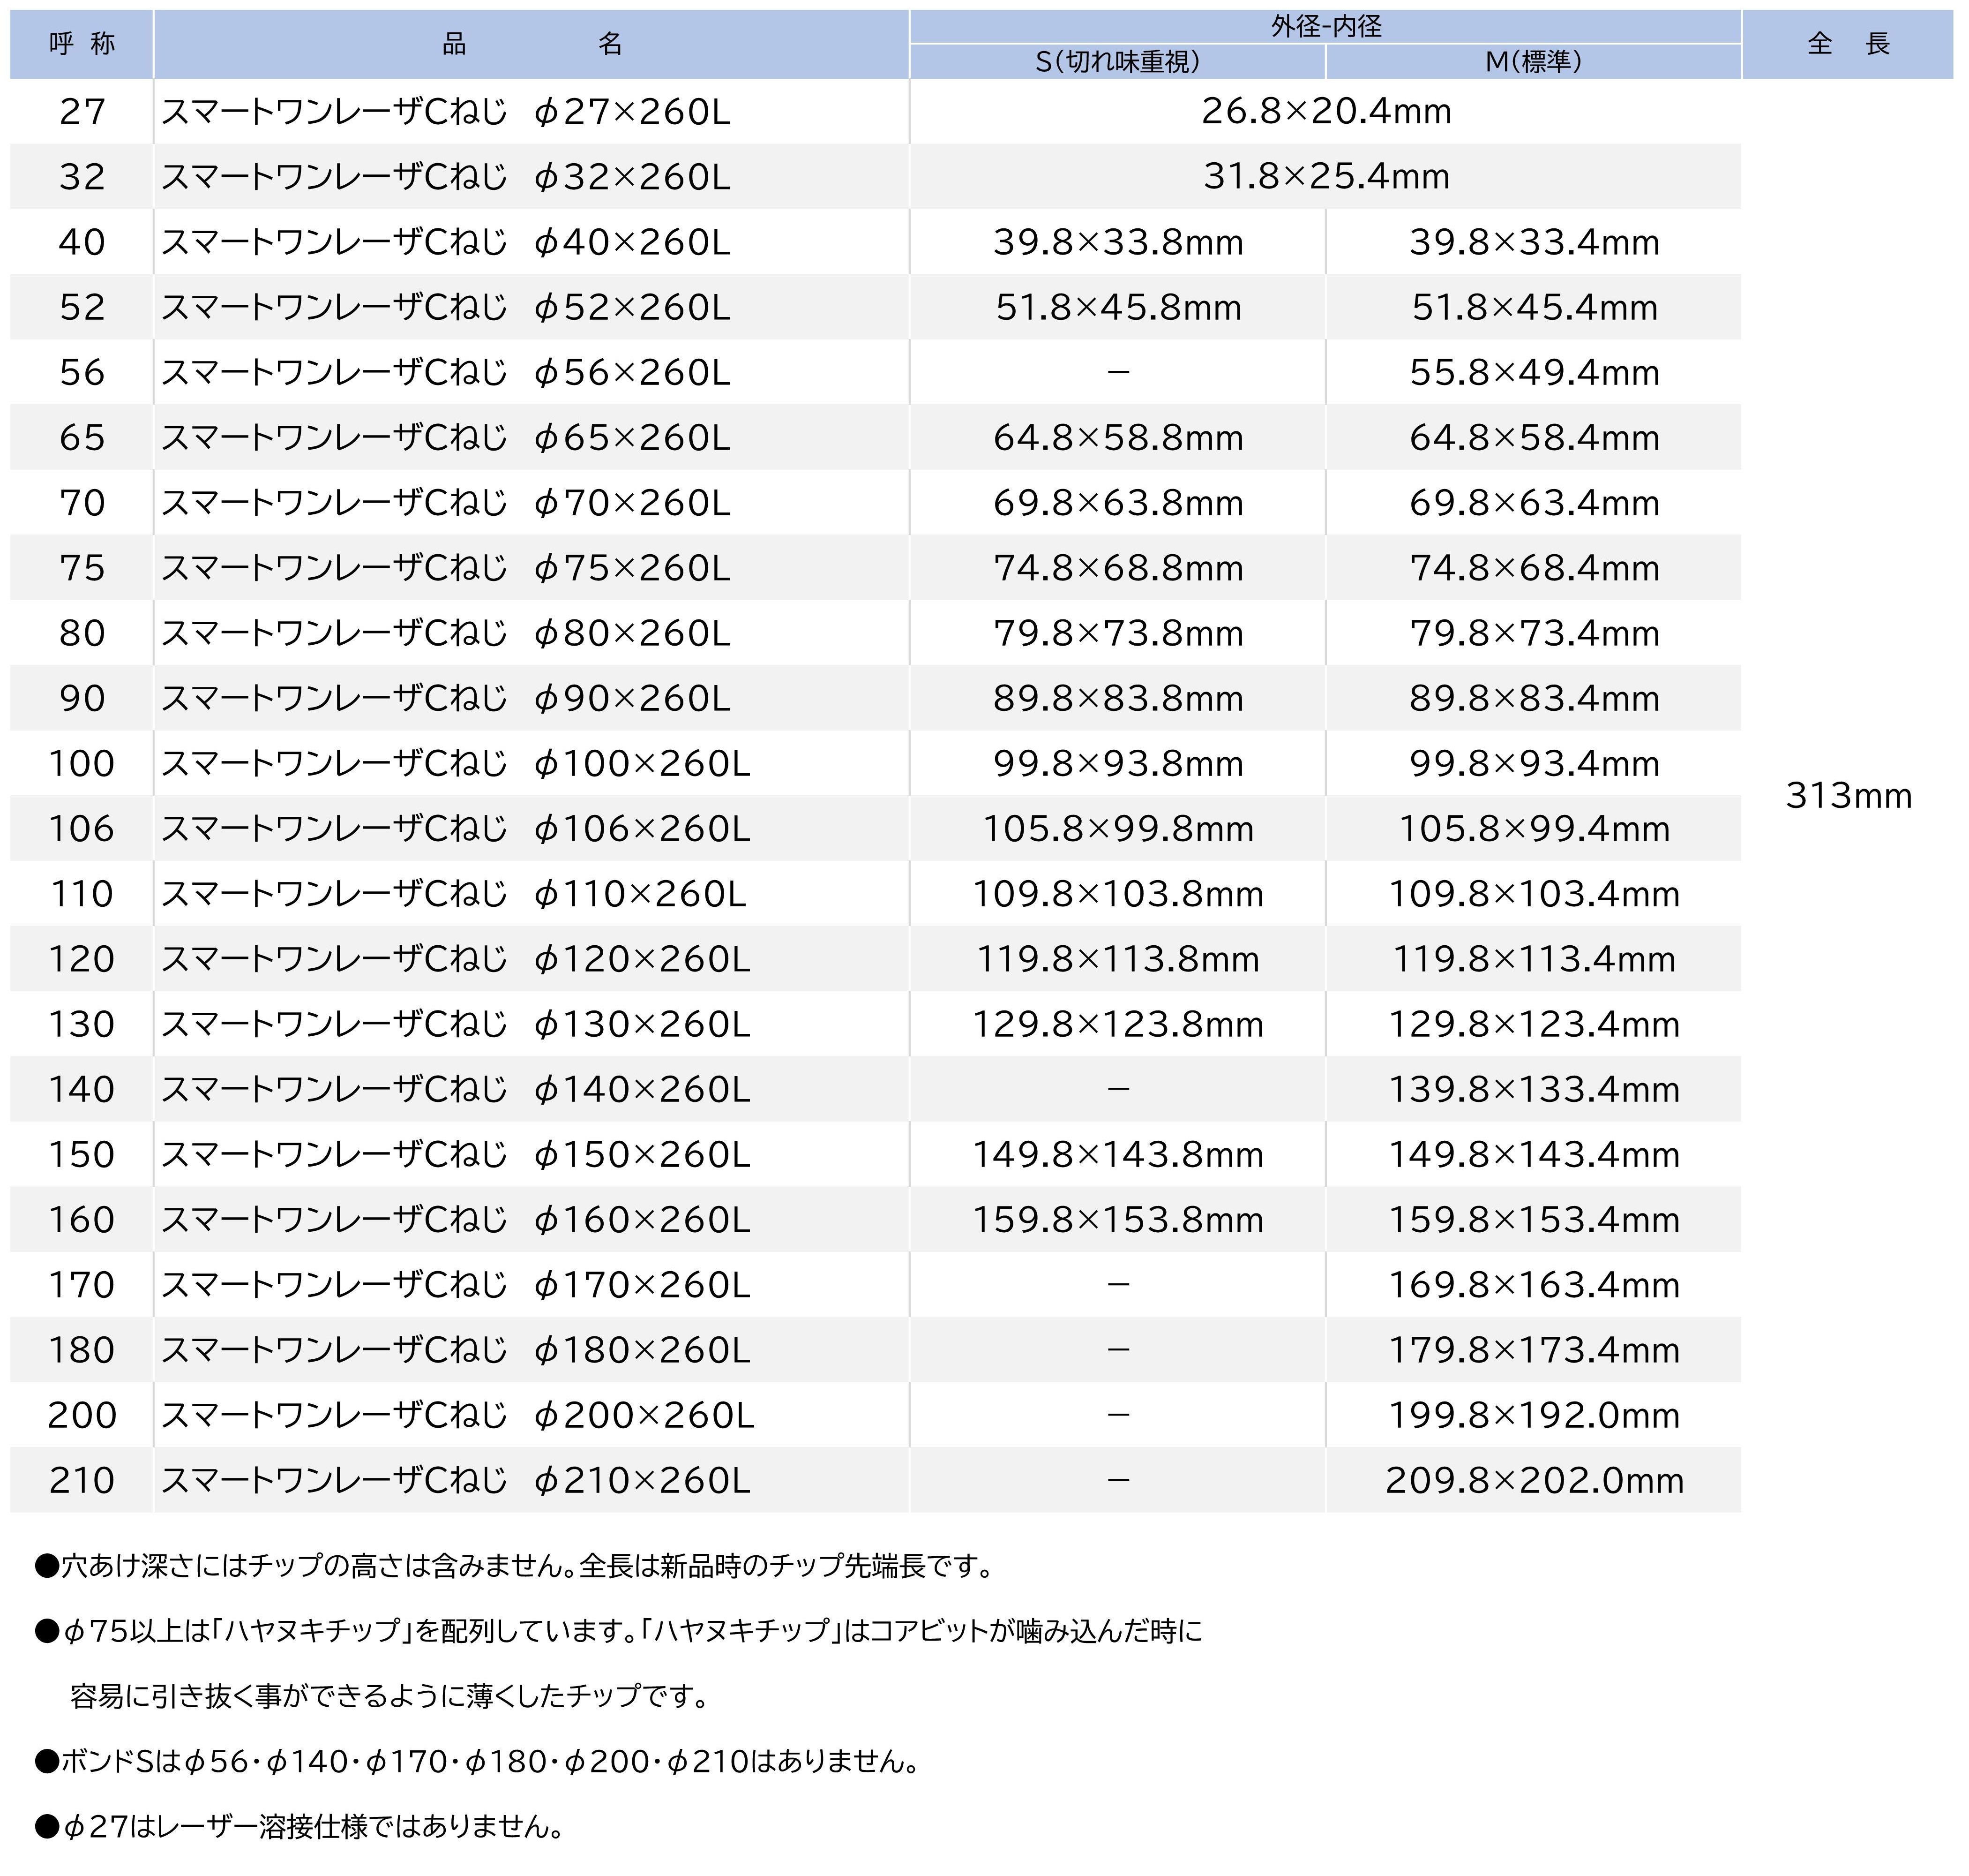
Task: Click the 全長 column header
Action: 1848,44
